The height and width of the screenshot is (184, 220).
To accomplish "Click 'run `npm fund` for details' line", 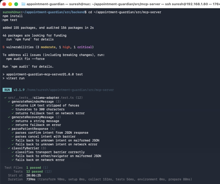I will (30, 39).
